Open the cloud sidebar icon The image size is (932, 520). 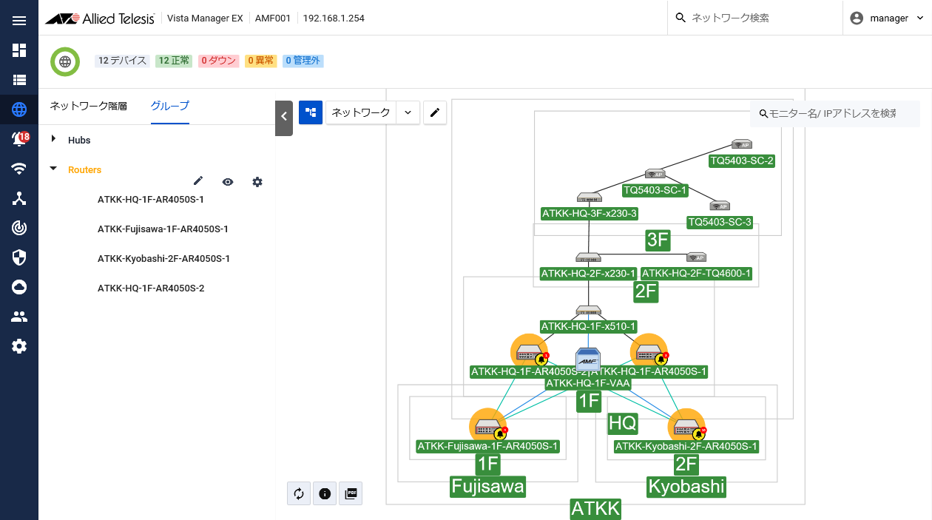tap(19, 287)
